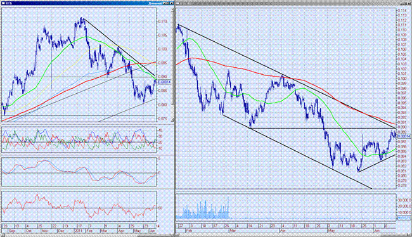412x237 pixels.
Task: Click left chart's vertical scrollbar up arrow
Action: coord(173,10)
